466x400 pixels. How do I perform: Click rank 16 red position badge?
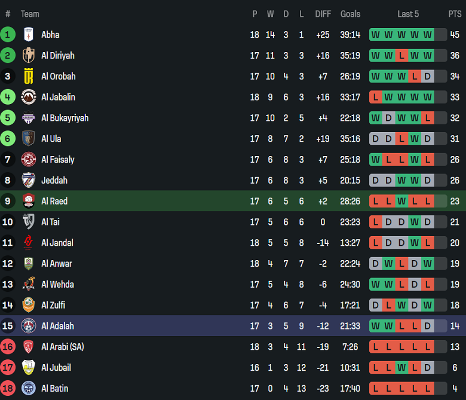[x=8, y=347]
